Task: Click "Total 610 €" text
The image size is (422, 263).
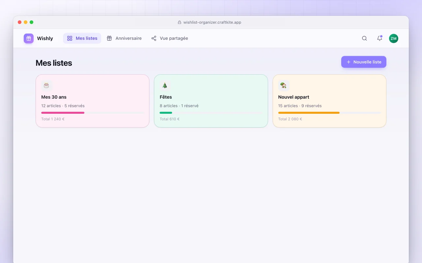Action: point(169,119)
